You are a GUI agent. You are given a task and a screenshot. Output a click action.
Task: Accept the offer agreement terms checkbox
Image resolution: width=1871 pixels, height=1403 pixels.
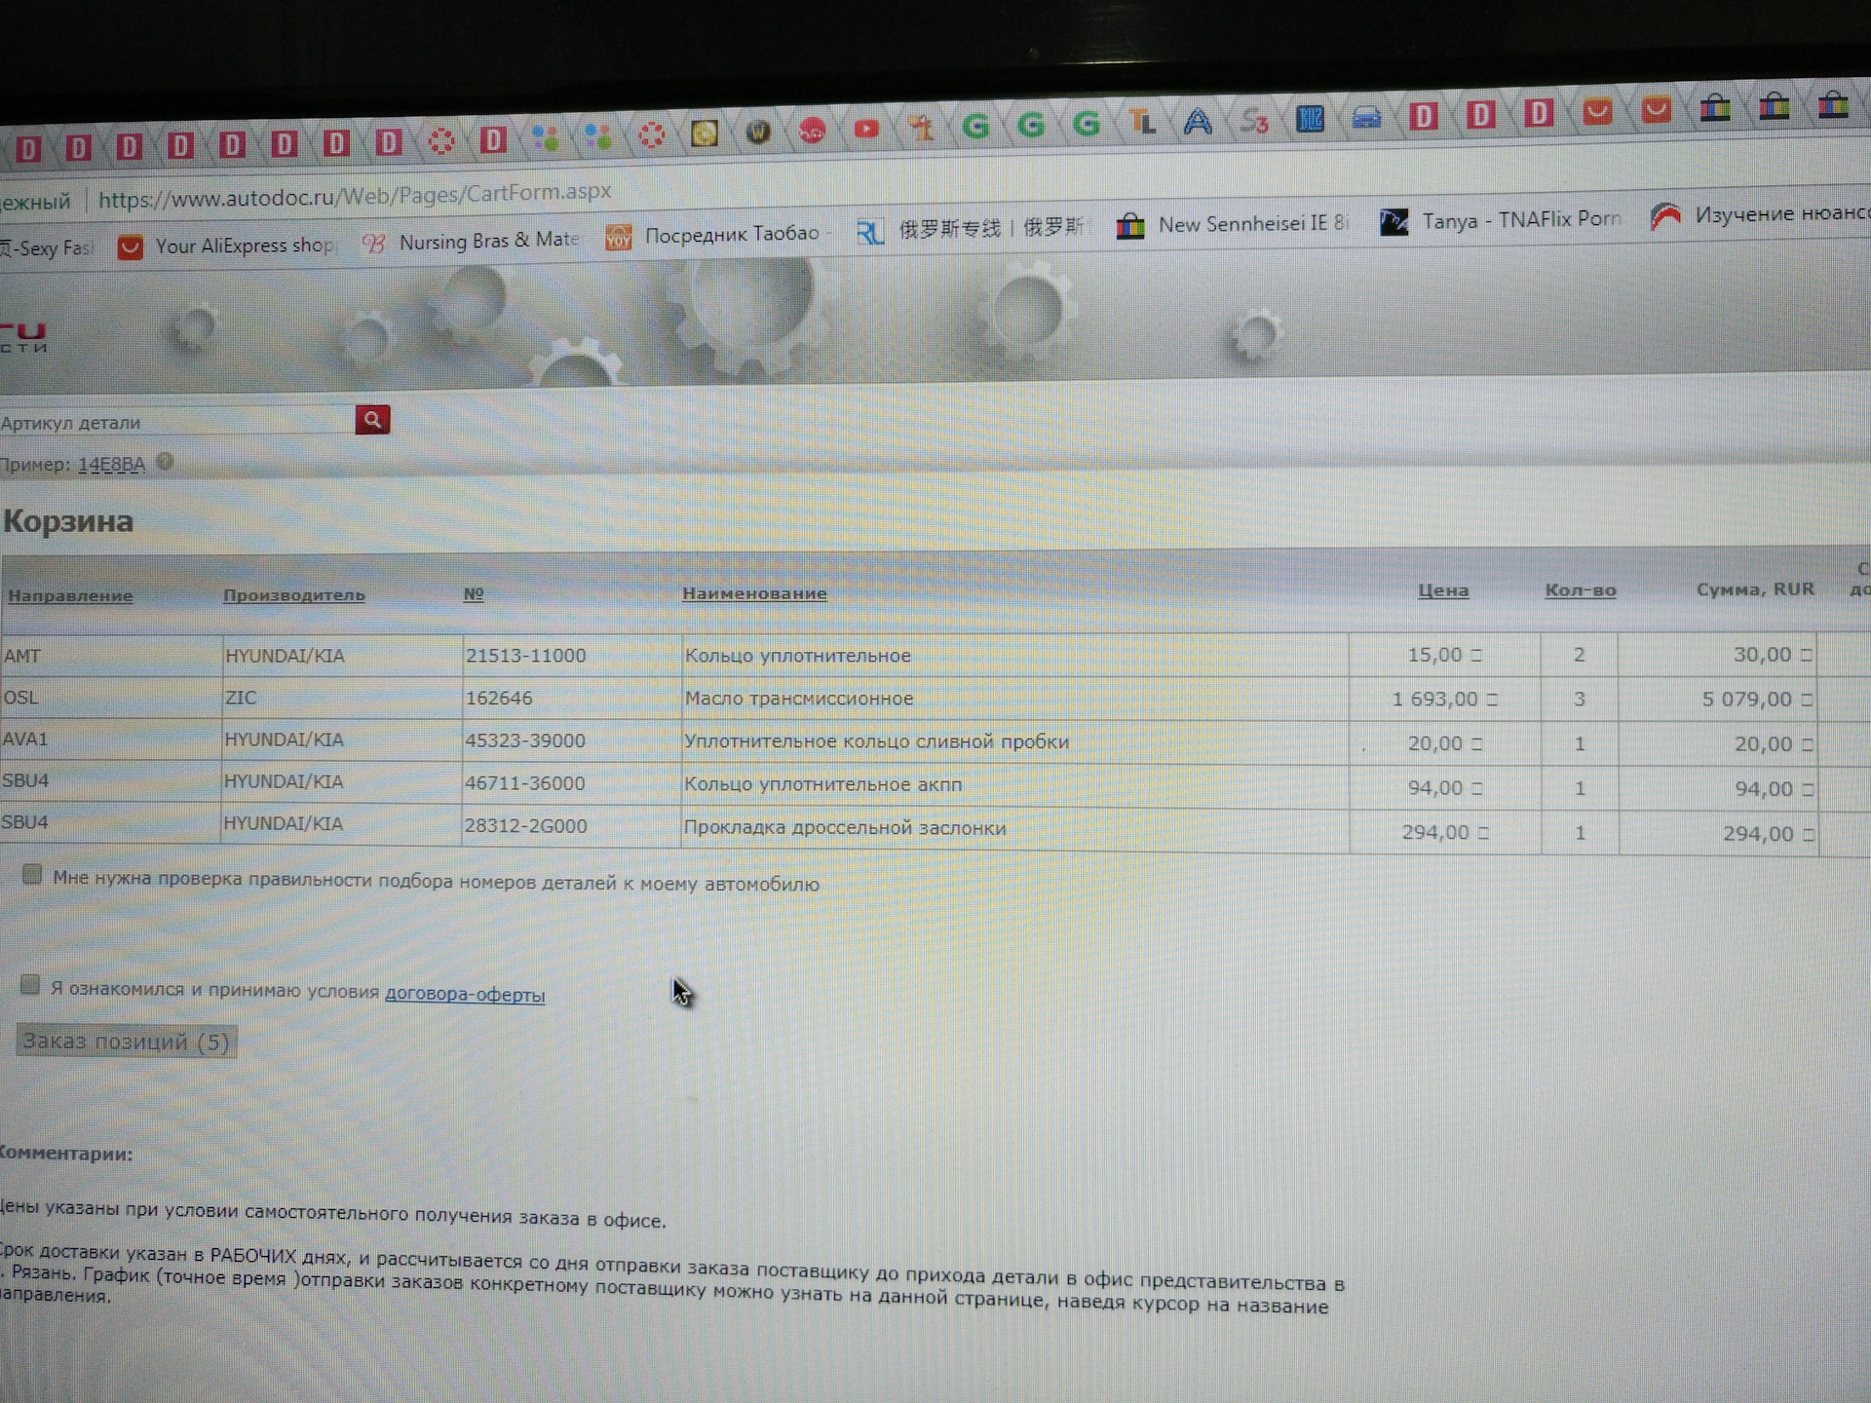[x=30, y=985]
